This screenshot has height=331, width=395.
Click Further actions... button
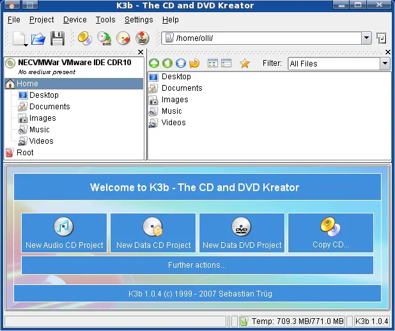[x=197, y=265]
